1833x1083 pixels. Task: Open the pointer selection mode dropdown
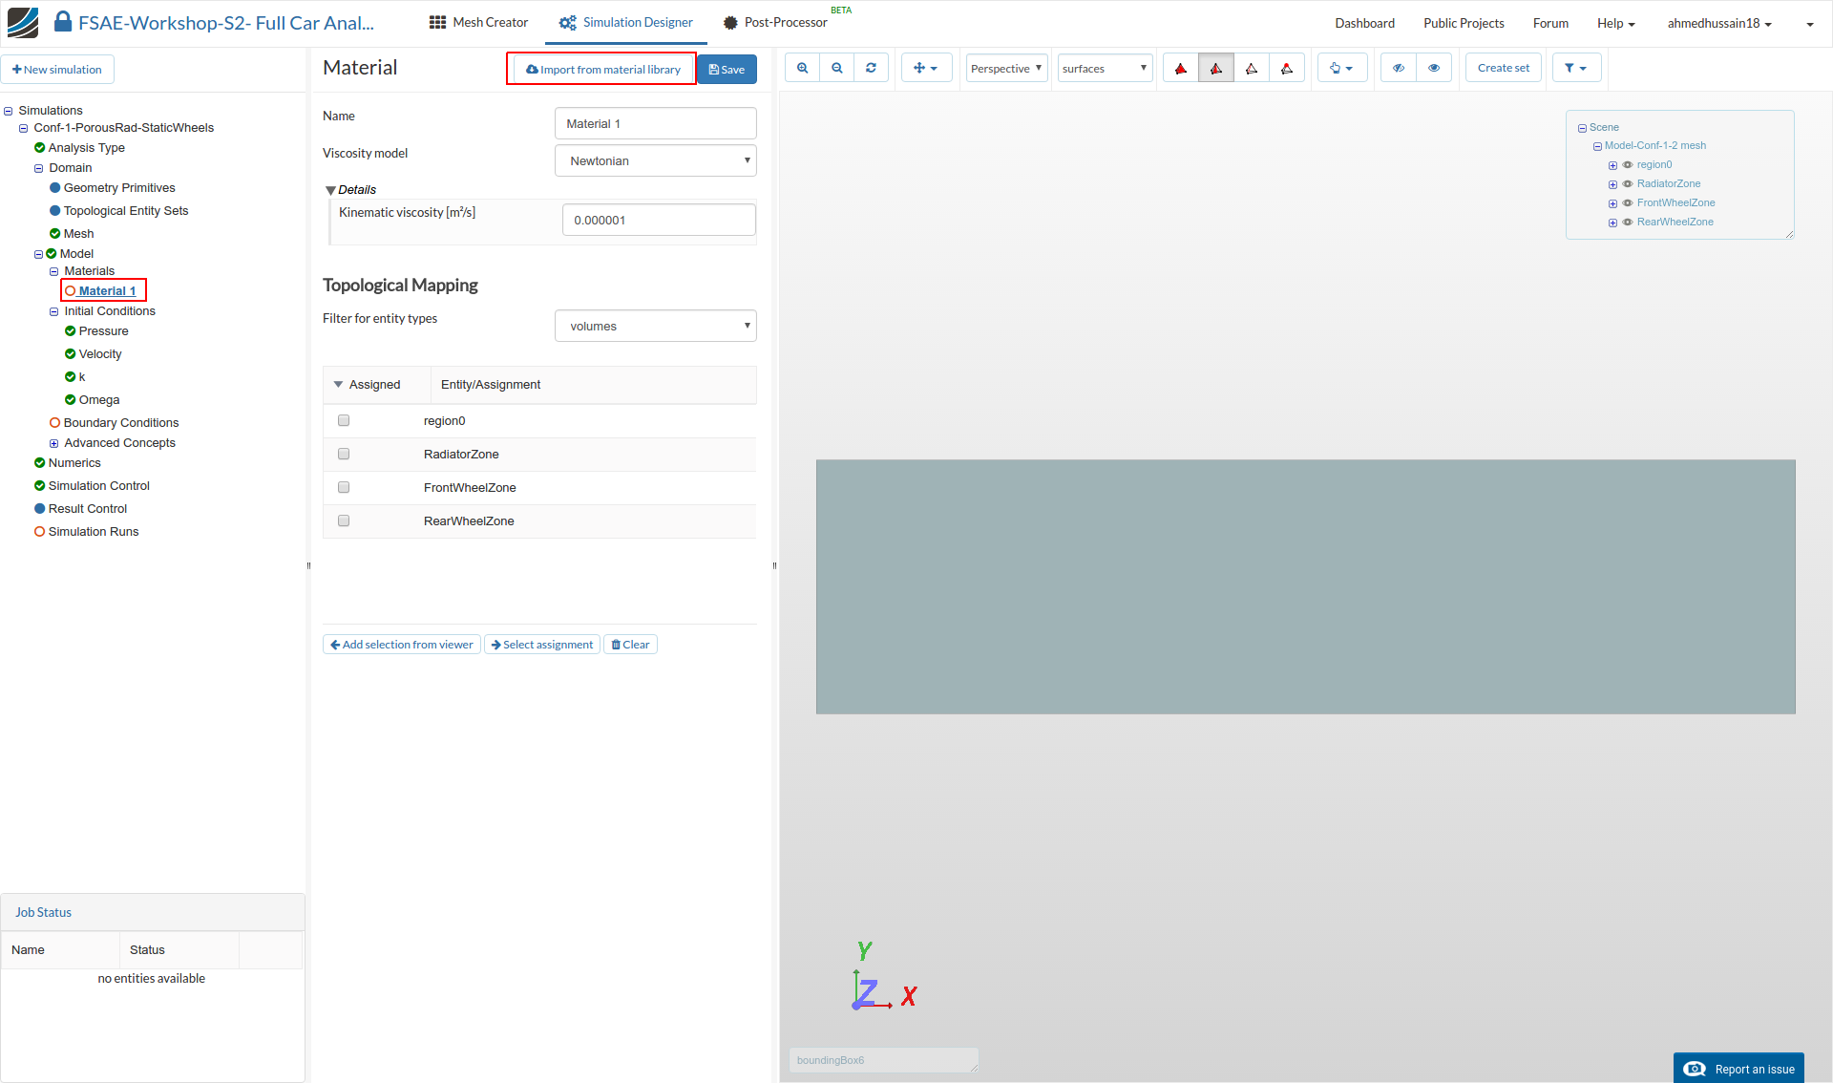1341,68
